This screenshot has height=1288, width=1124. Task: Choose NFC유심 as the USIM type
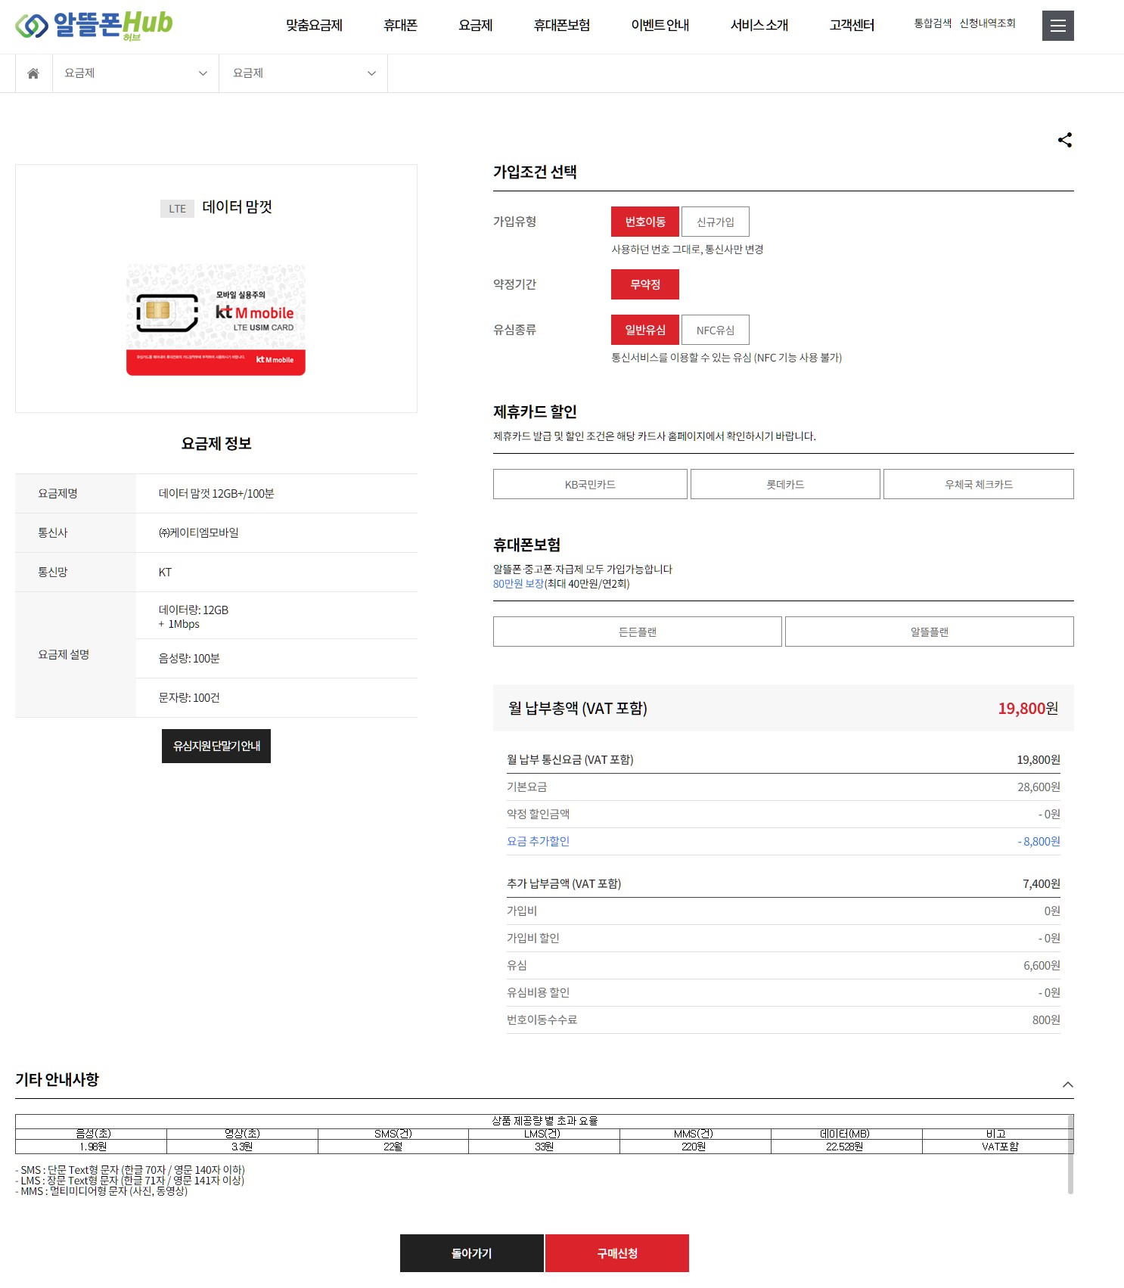pyautogui.click(x=715, y=330)
